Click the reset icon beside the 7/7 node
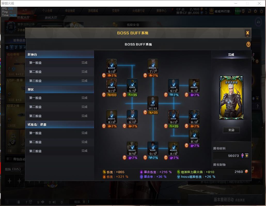The image size is (266, 206). click(145, 75)
